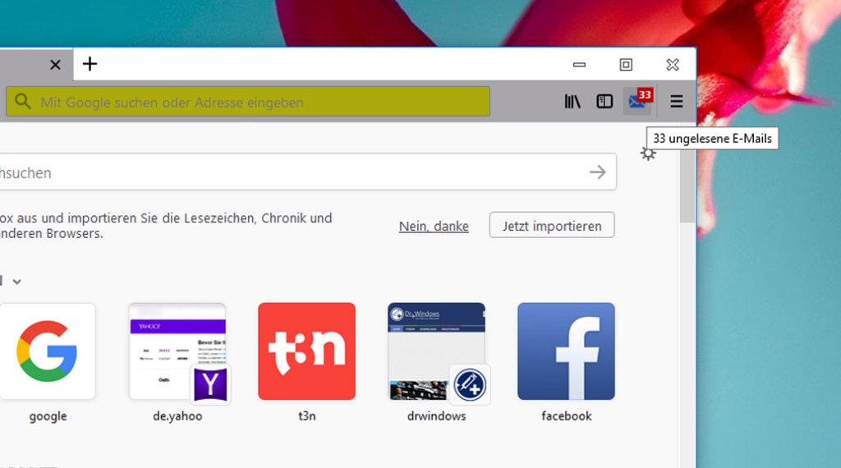The image size is (841, 468).
Task: Click the new tab plus button
Action: tap(90, 64)
